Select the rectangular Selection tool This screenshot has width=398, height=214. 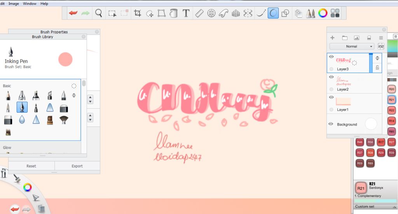click(x=112, y=13)
